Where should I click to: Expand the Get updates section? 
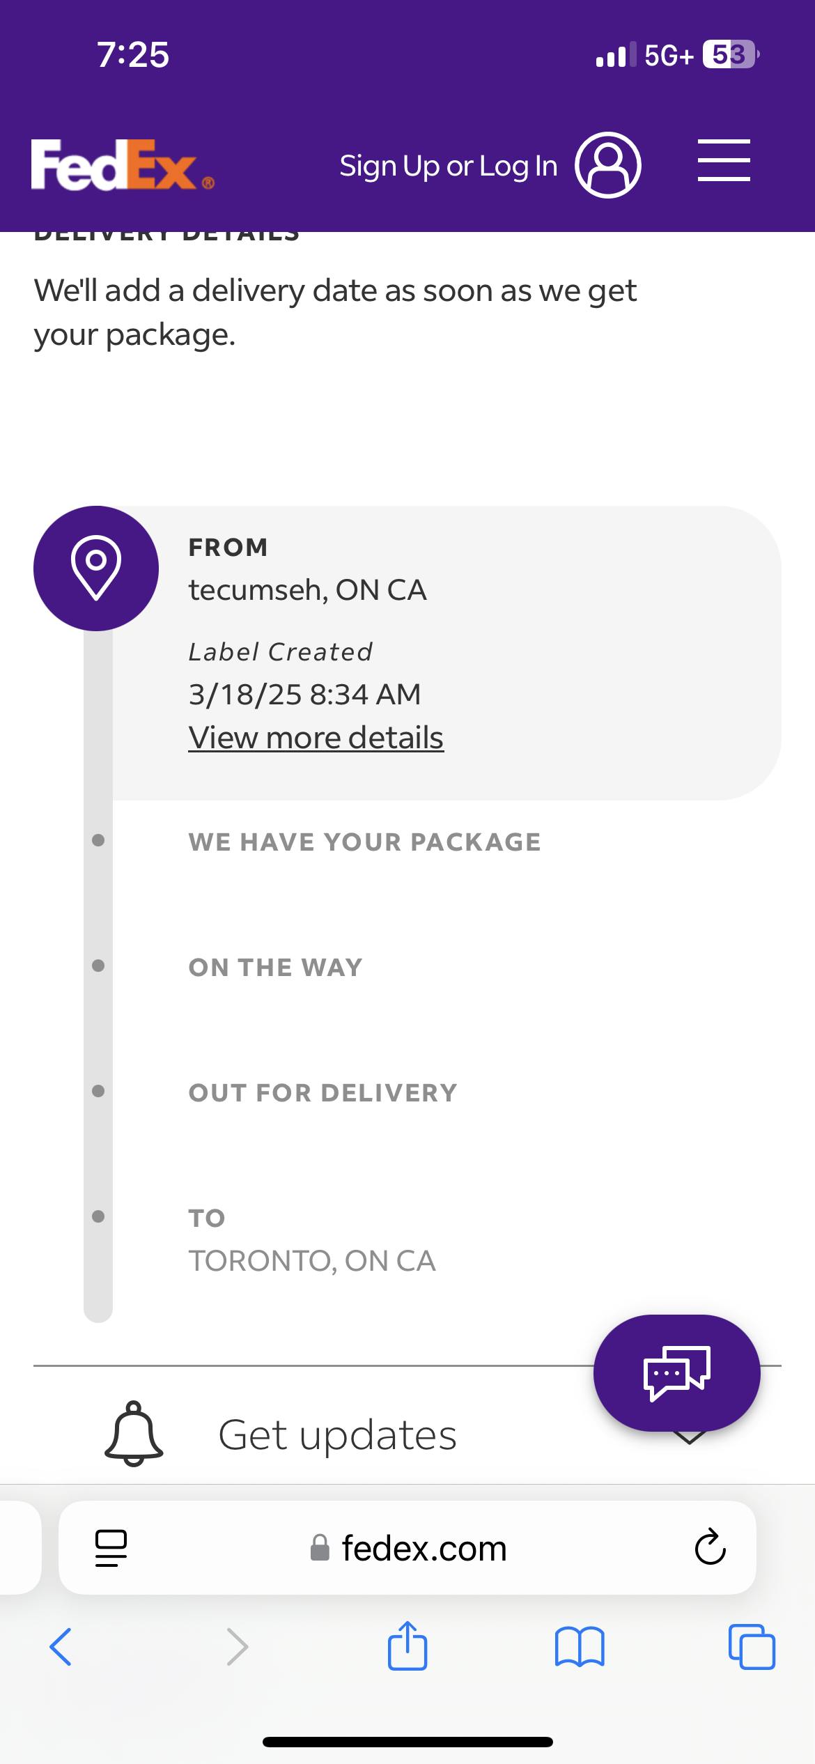688,1437
